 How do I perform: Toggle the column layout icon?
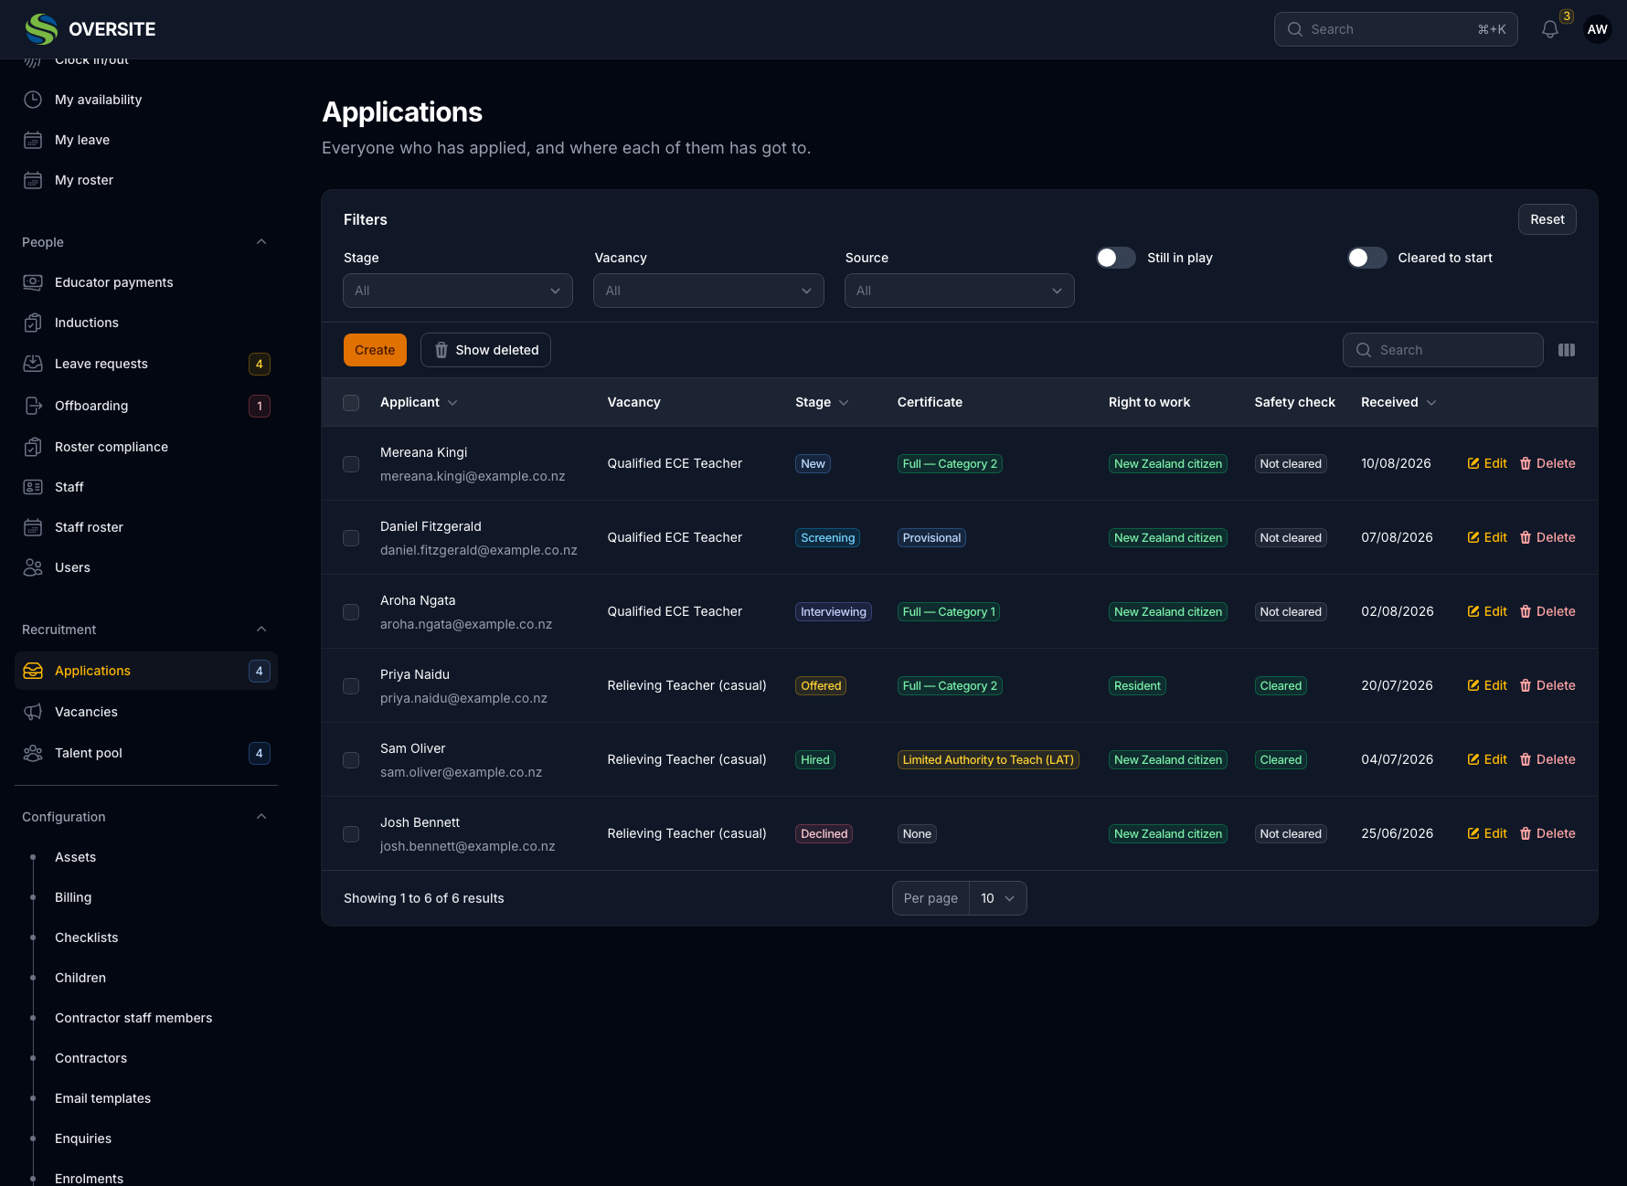click(x=1566, y=350)
